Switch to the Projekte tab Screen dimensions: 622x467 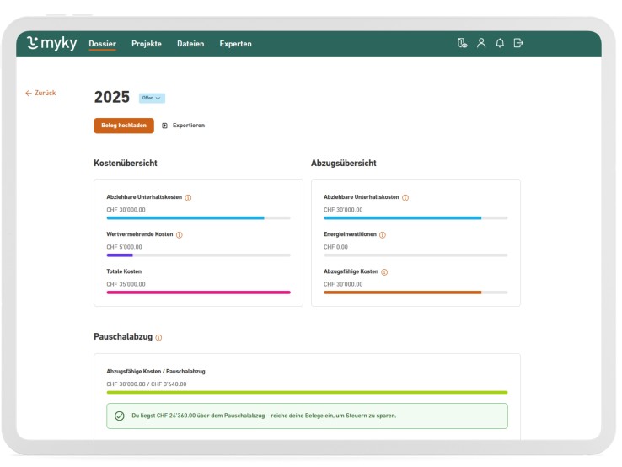147,44
